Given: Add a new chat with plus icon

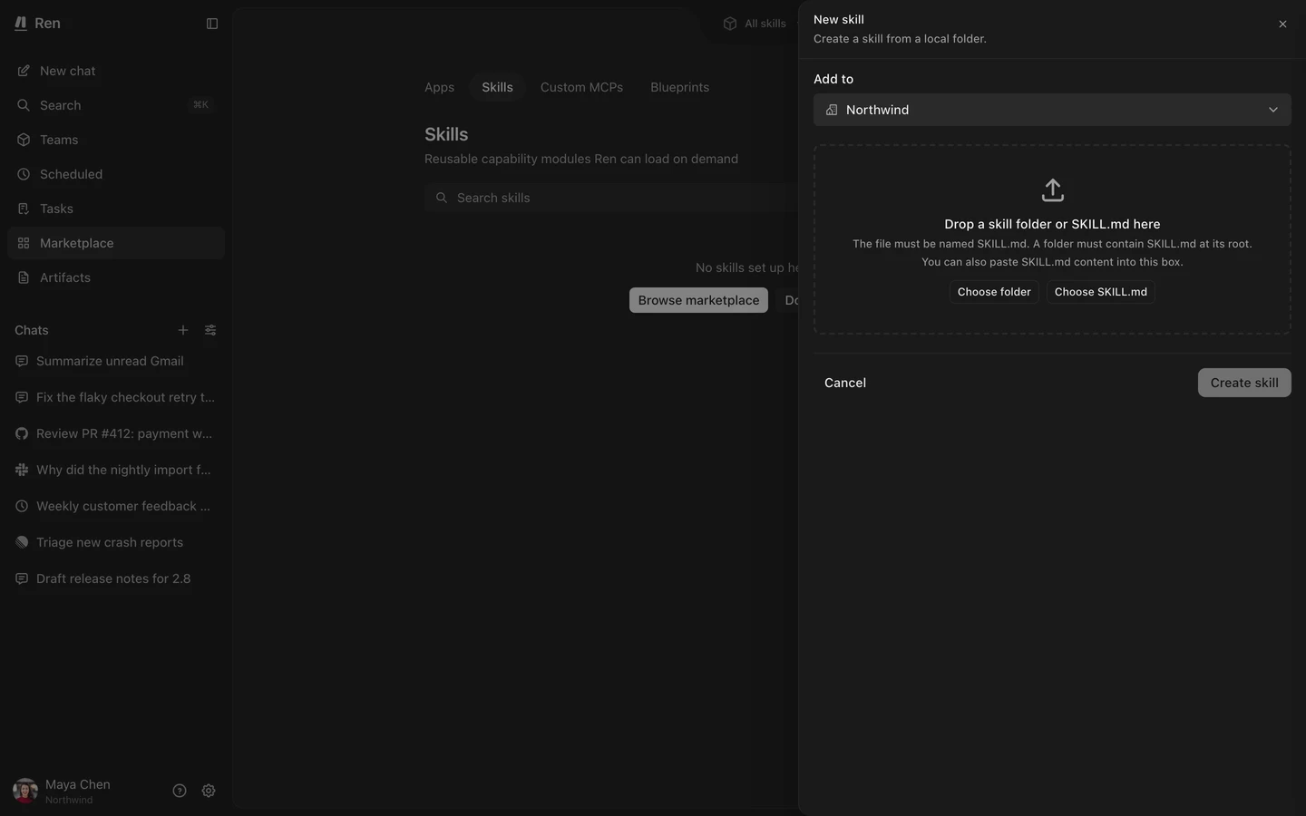Looking at the screenshot, I should click(183, 330).
